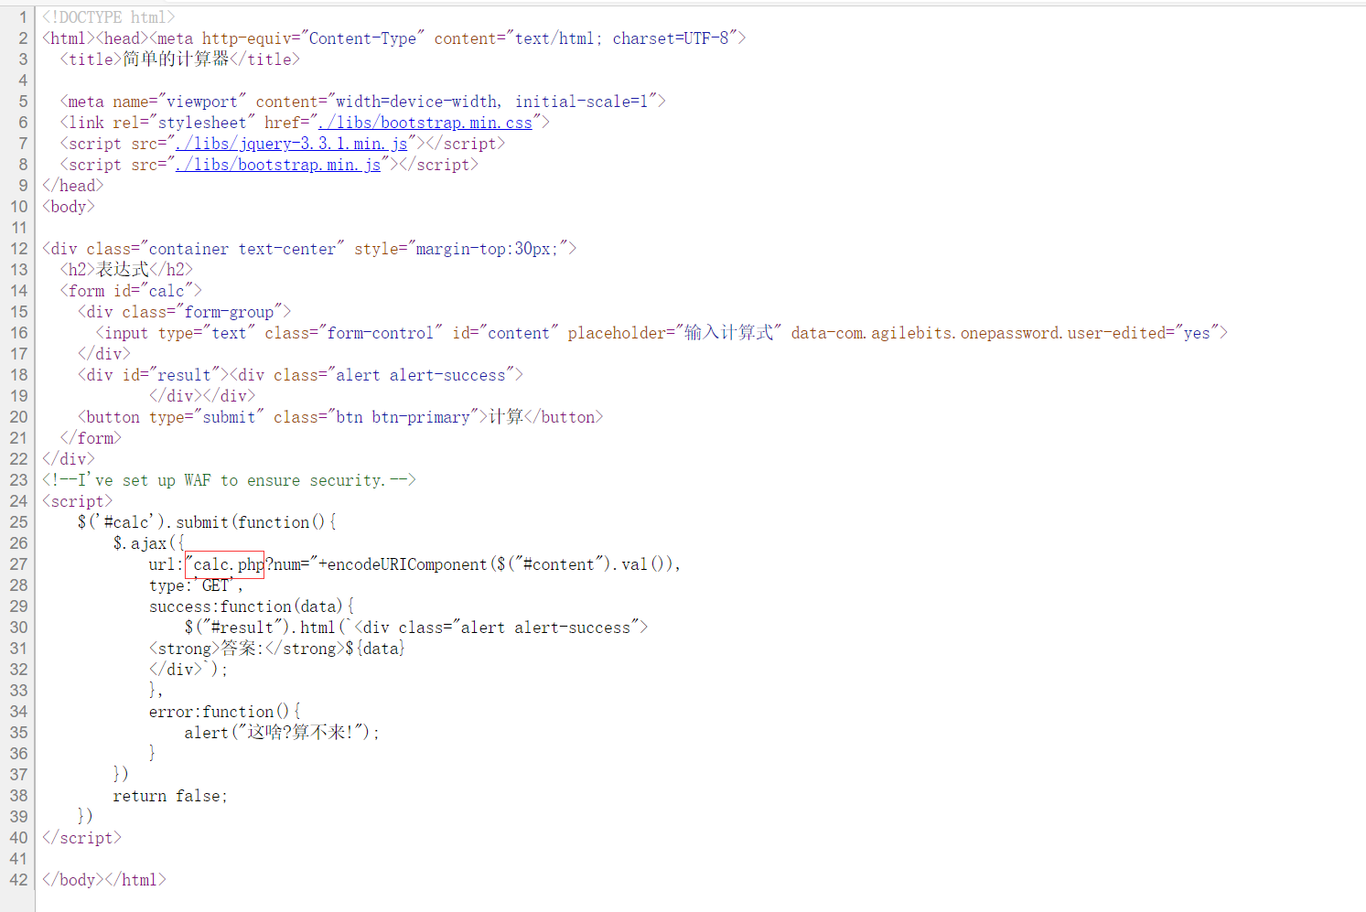Open the ./libs/jquery-3.3.1.min.js link

[x=292, y=144]
